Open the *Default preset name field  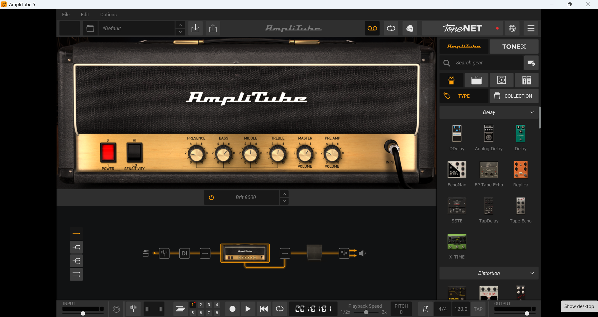click(x=137, y=28)
